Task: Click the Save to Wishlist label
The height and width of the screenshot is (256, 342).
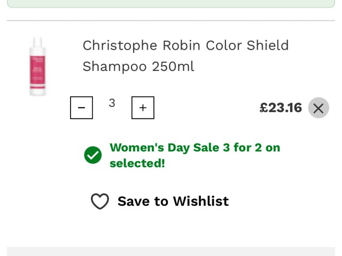Action: pos(173,201)
